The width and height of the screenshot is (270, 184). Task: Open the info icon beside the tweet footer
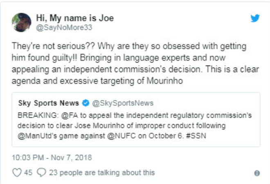257,173
